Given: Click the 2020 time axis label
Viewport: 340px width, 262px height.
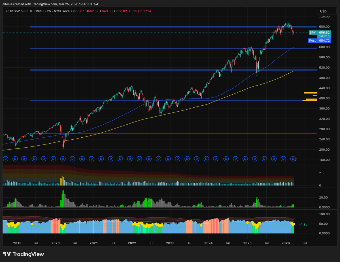Looking at the screenshot, I should tap(56, 243).
